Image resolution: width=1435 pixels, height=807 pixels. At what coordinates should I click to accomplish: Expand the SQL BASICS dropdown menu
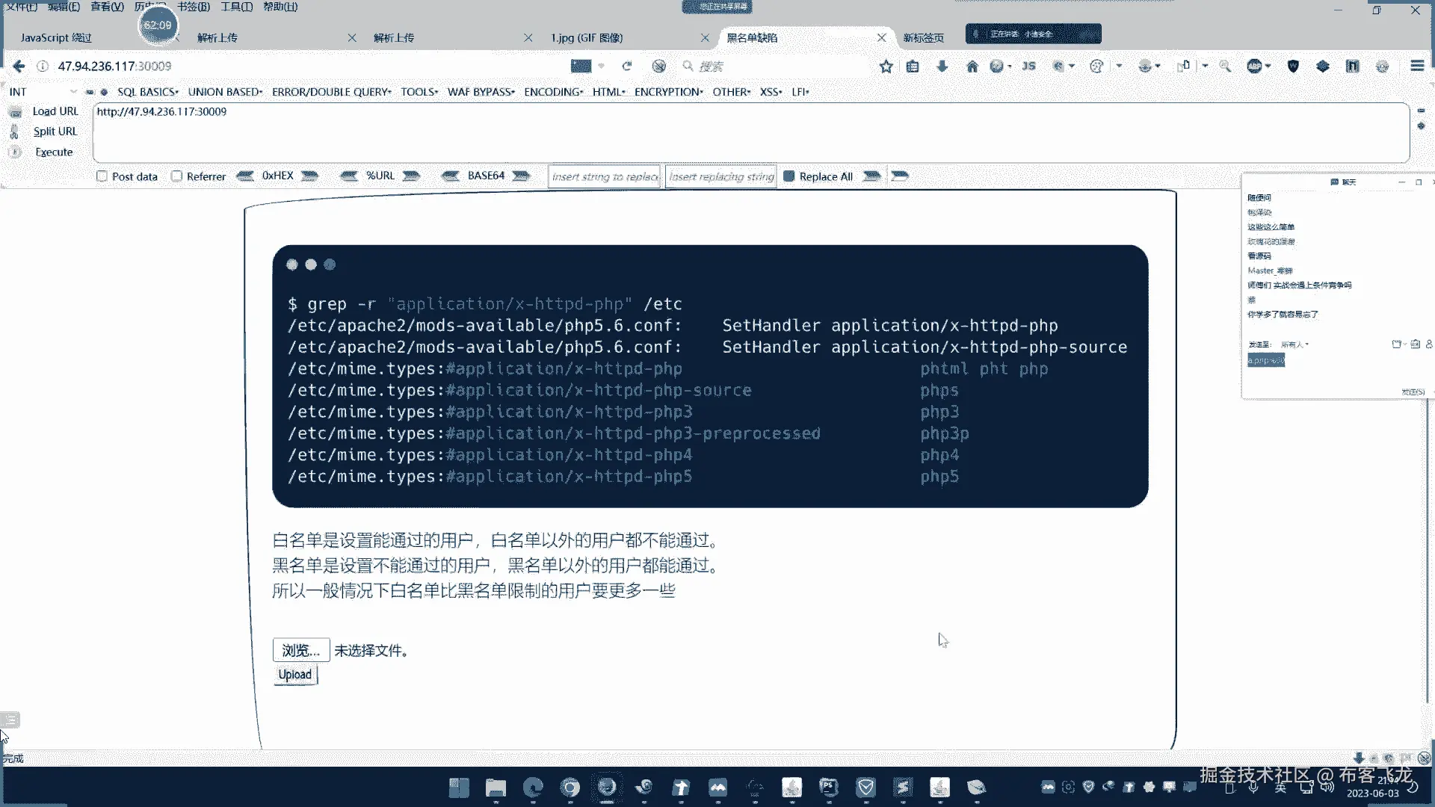147,92
